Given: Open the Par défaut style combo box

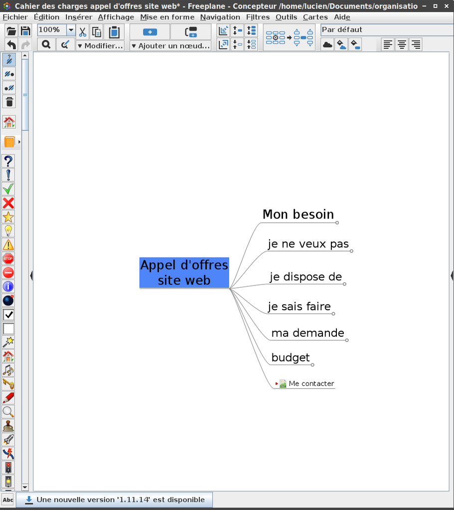Looking at the screenshot, I should [x=387, y=30].
